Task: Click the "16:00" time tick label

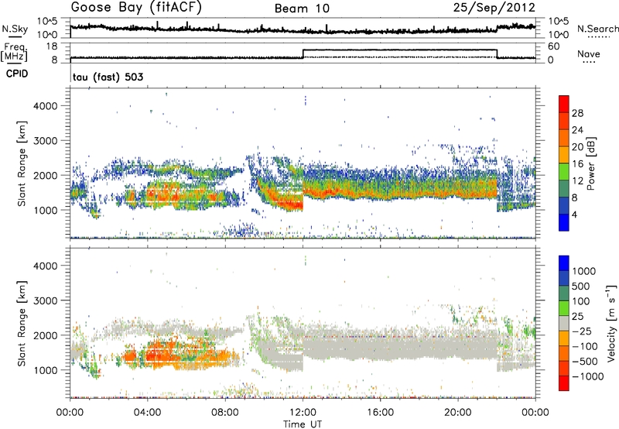Action: pyautogui.click(x=380, y=412)
